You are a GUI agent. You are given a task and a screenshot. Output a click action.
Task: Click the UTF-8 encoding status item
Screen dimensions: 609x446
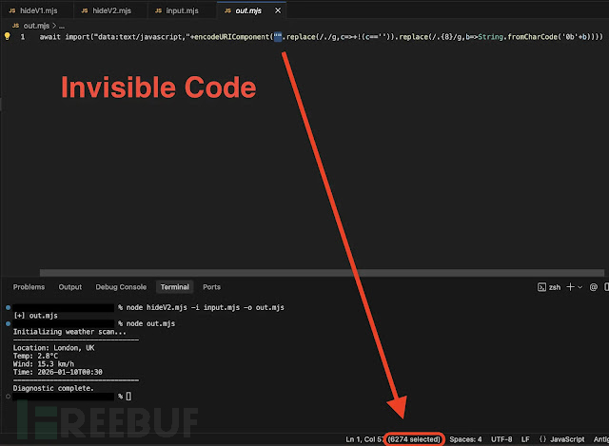(501, 439)
